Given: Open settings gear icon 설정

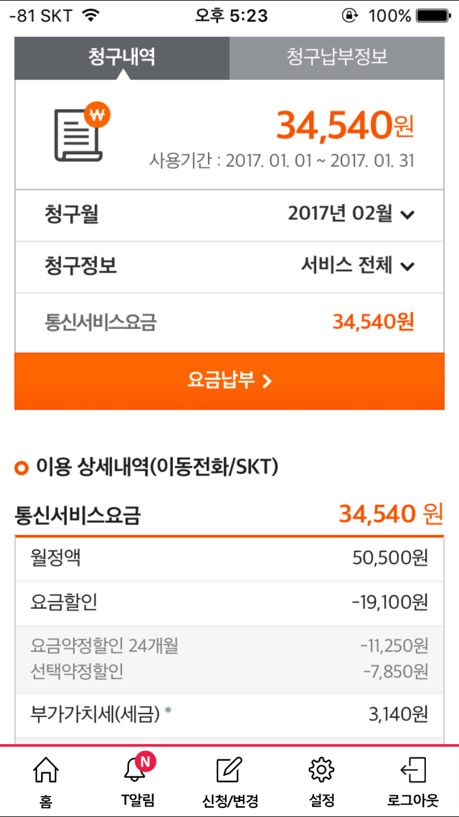Looking at the screenshot, I should click(x=321, y=770).
